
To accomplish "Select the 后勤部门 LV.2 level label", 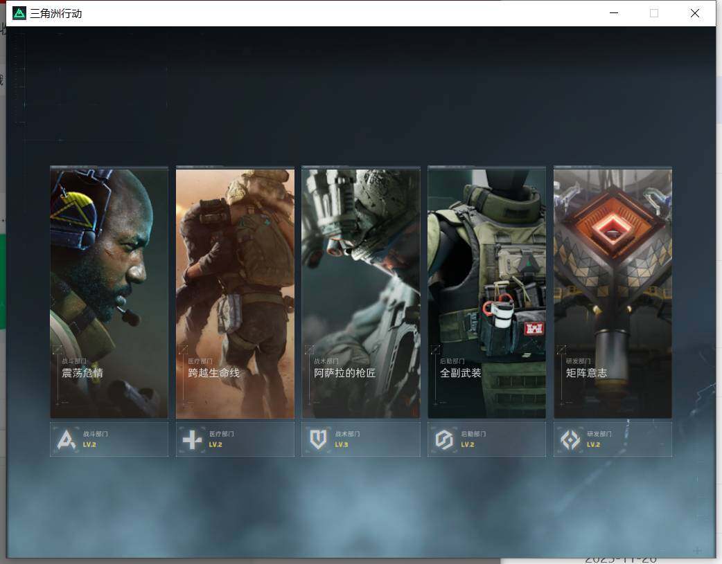I will tap(468, 444).
